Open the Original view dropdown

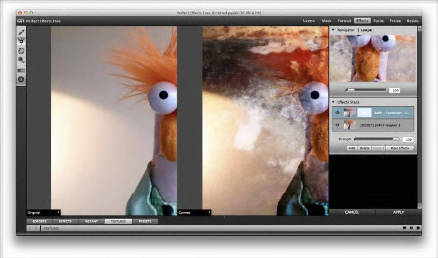43,212
